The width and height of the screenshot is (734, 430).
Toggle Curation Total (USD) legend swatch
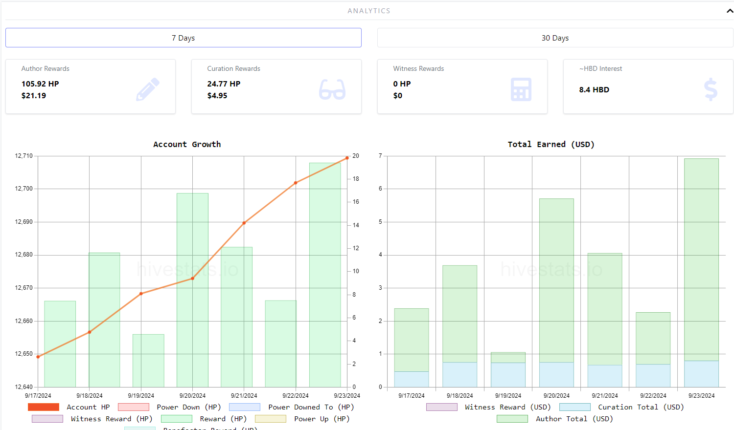pyautogui.click(x=575, y=407)
